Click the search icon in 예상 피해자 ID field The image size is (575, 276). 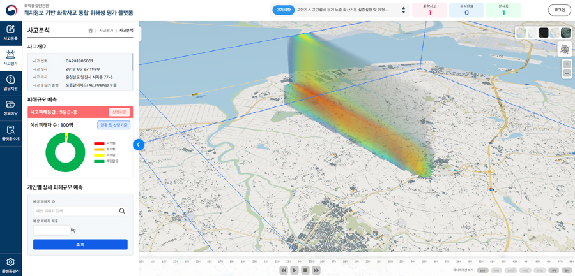pos(122,211)
